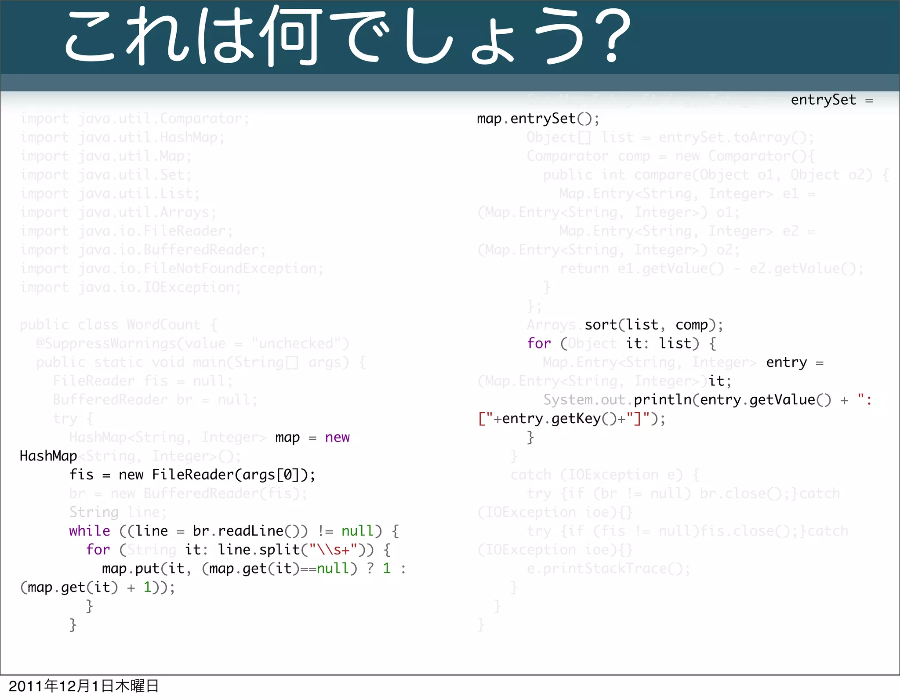Click the line 'import java.util.Arrays;'

click(x=118, y=213)
